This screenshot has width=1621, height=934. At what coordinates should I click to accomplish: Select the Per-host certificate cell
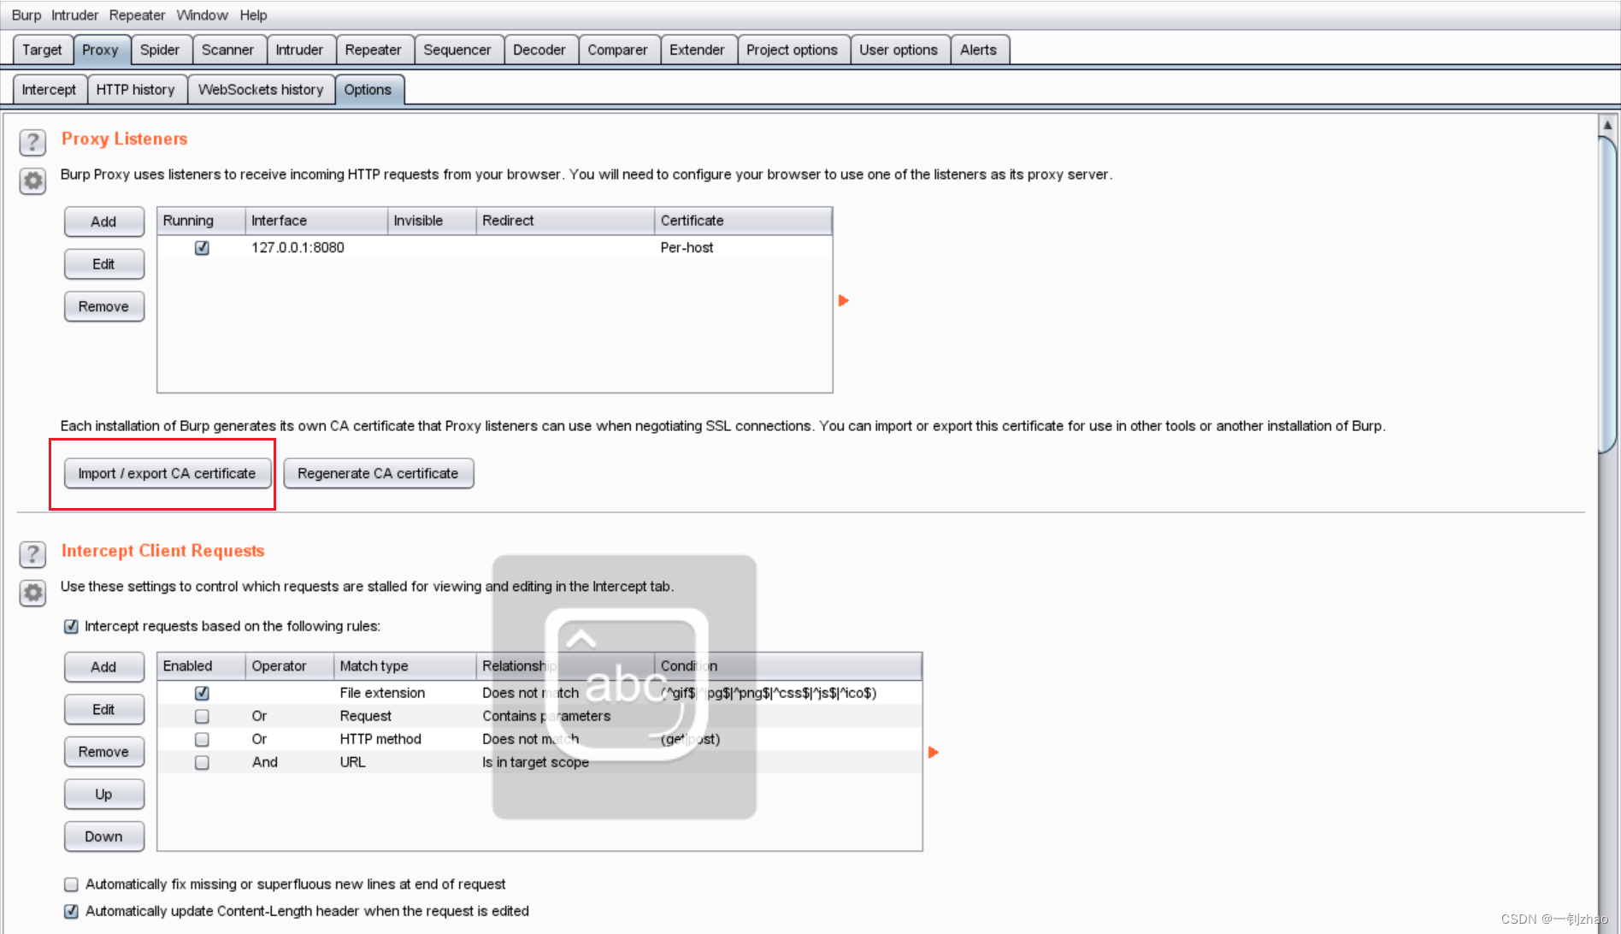[x=743, y=248]
